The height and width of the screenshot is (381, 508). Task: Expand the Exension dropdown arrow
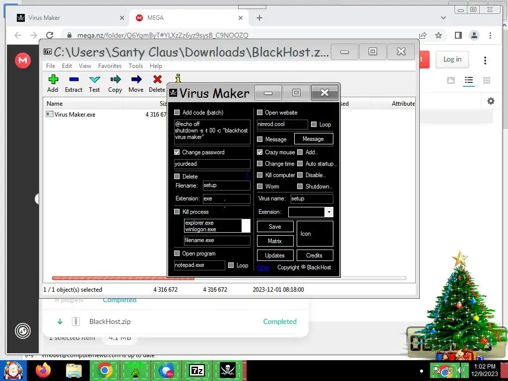(x=329, y=212)
